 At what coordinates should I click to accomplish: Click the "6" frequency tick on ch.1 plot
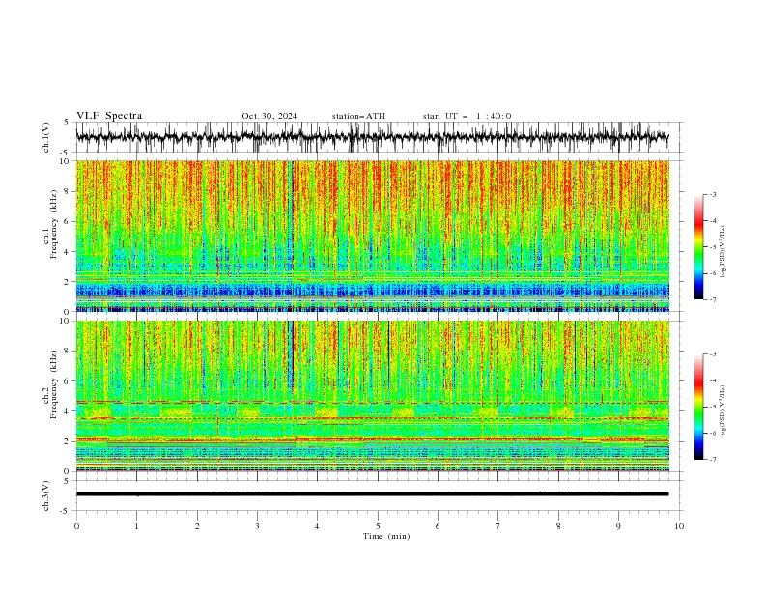[x=68, y=221]
